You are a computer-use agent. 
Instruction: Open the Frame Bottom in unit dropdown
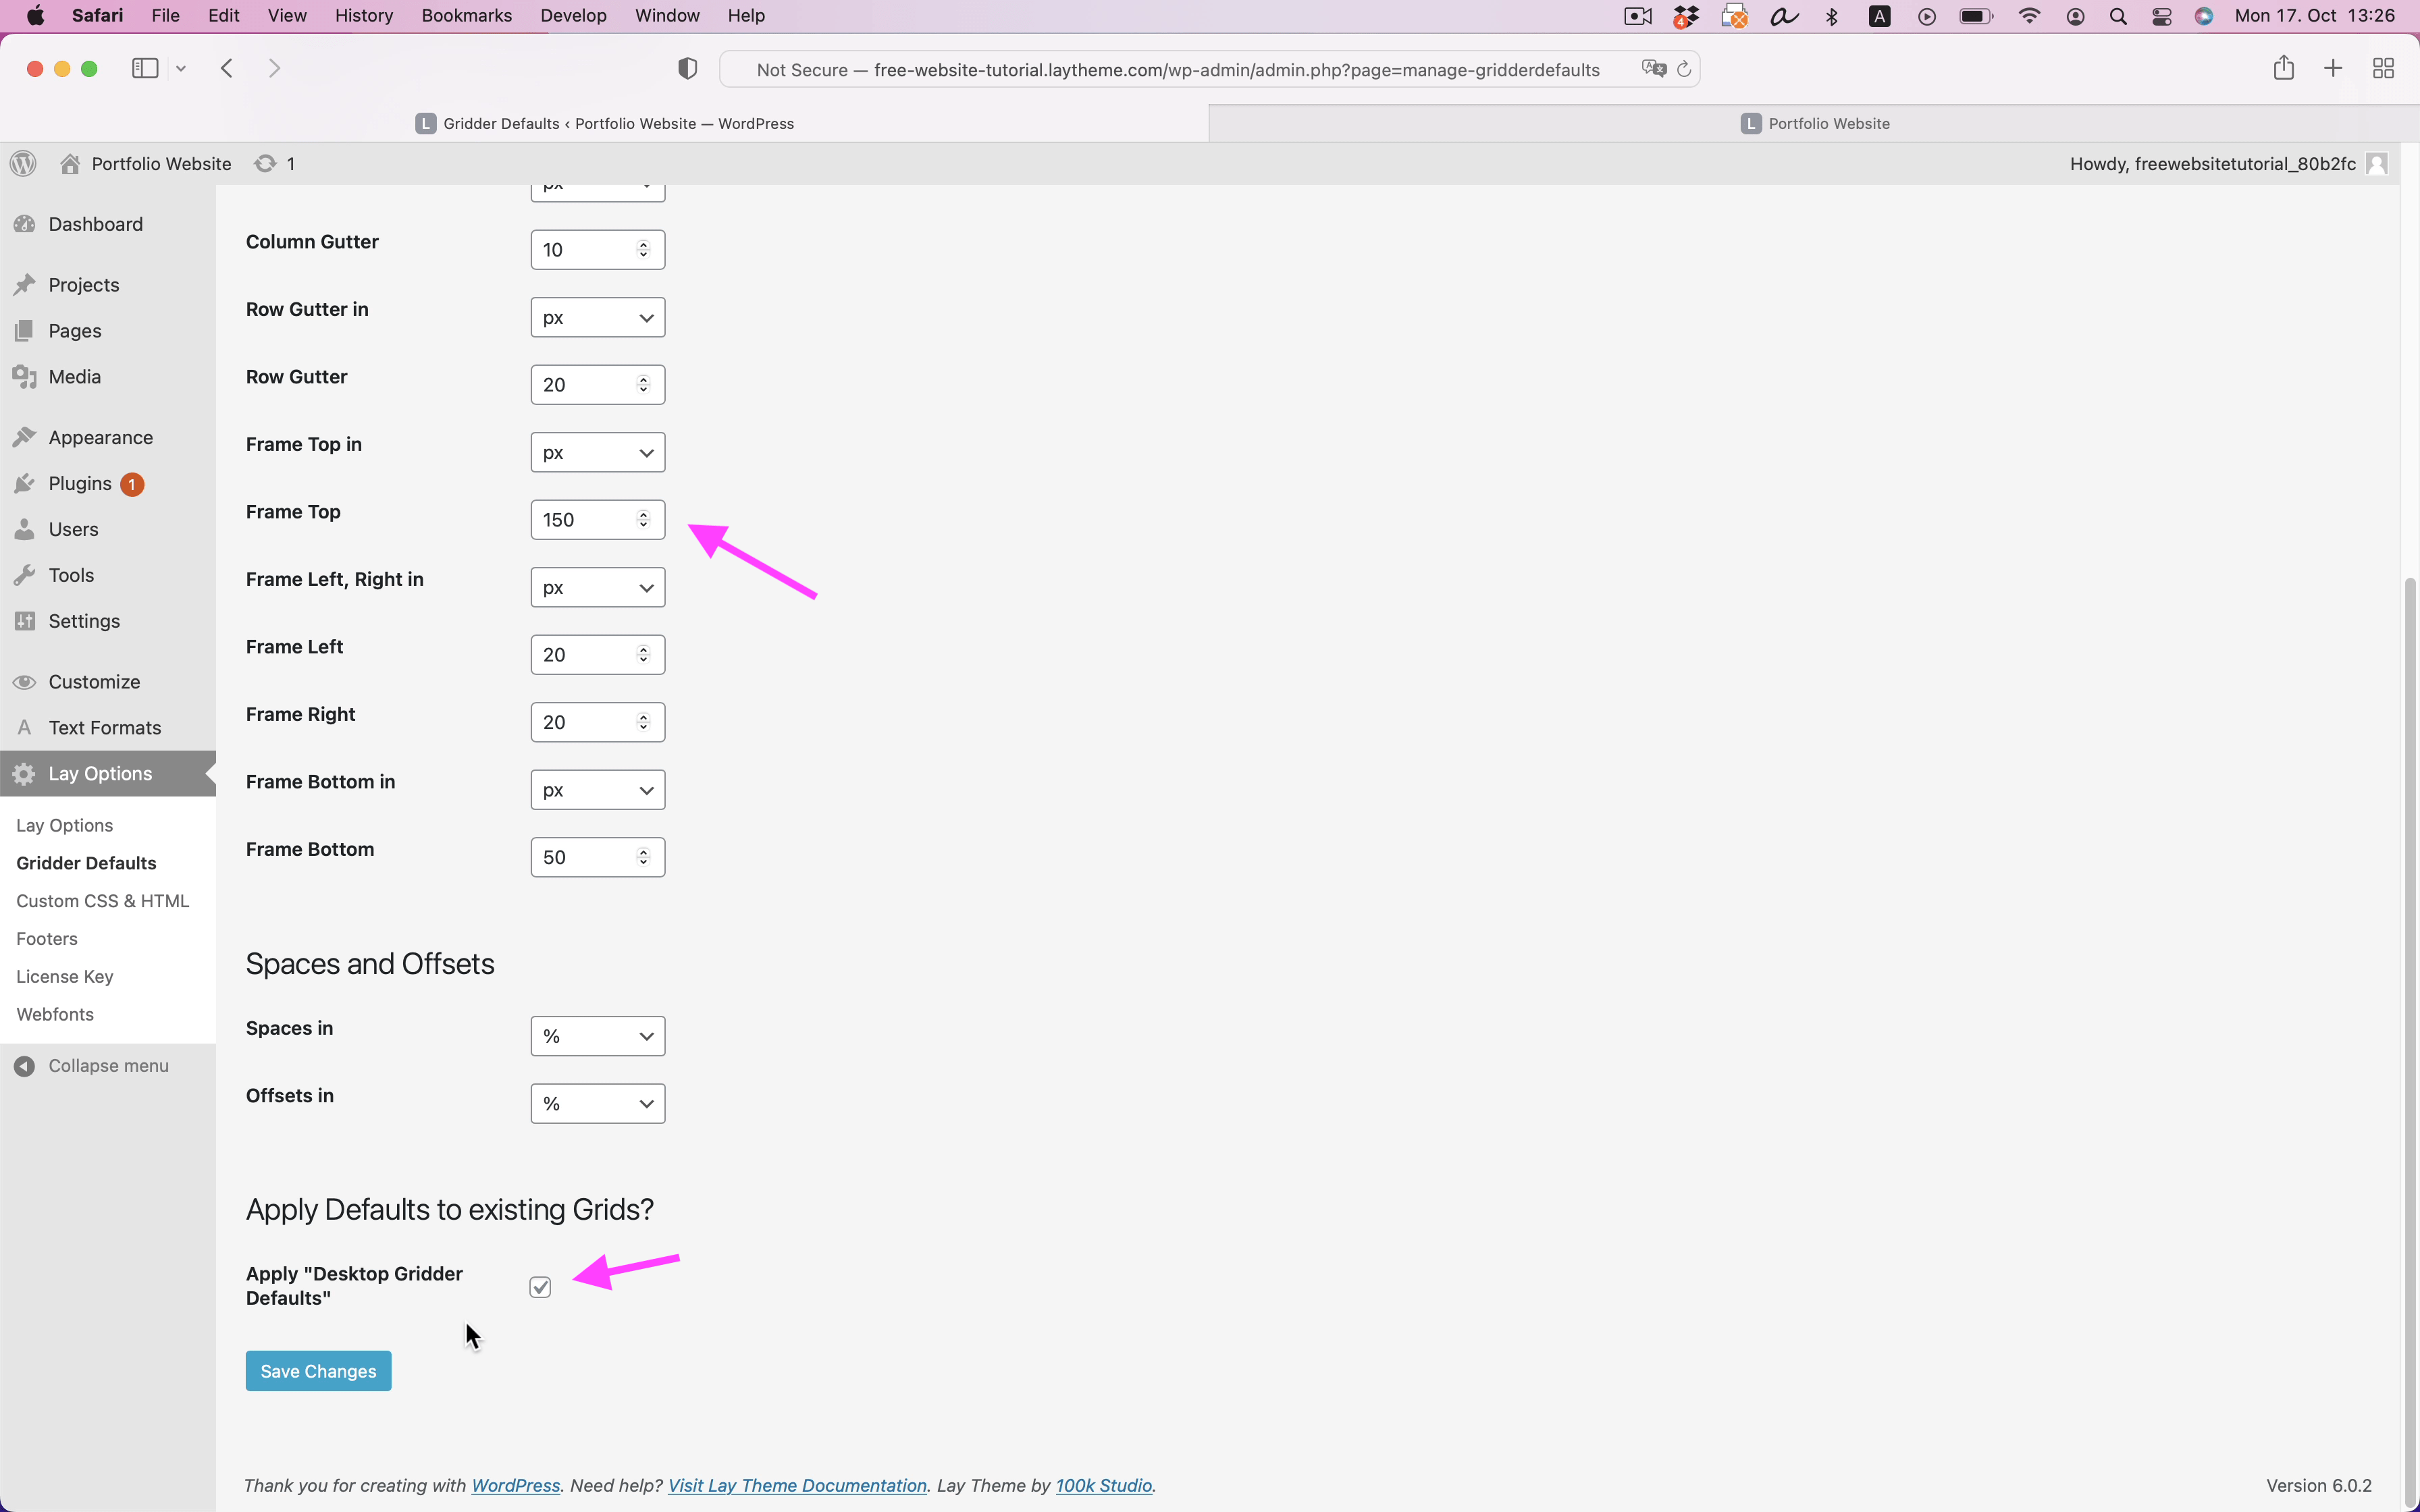coord(598,790)
